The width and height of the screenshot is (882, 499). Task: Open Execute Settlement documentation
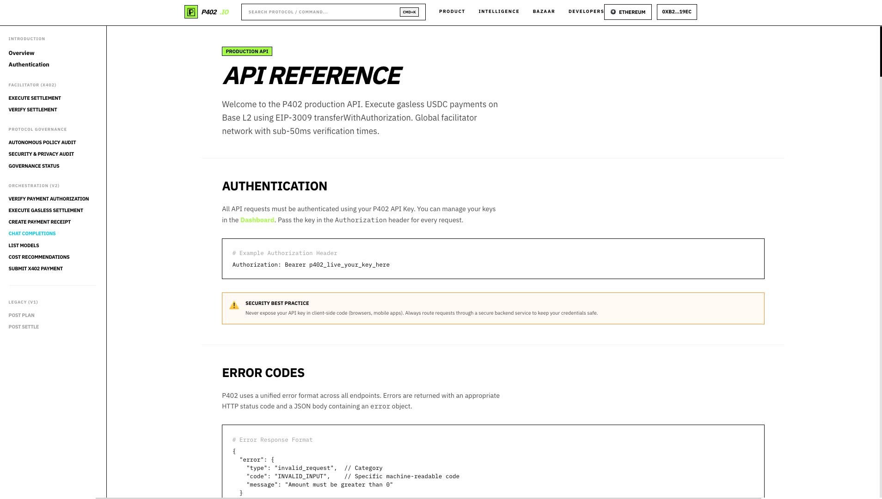click(x=34, y=97)
